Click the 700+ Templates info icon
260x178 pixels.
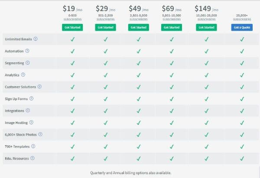click(33, 146)
